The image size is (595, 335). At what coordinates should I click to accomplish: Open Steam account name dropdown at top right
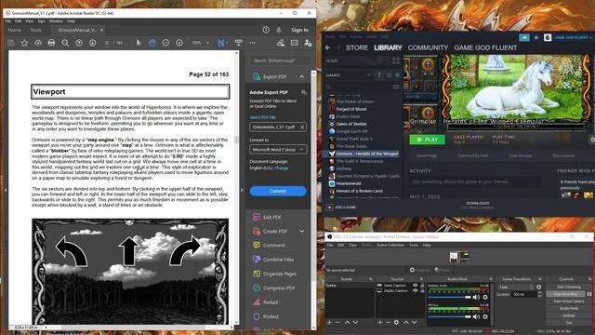click(573, 37)
